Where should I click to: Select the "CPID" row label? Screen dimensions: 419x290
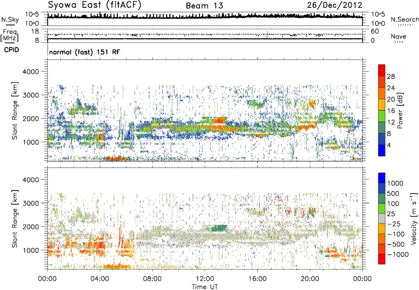[12, 50]
